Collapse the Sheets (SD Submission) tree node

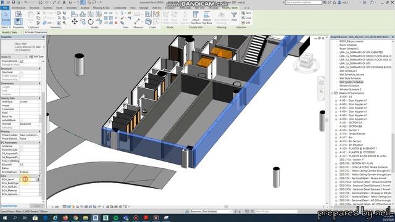pos(332,93)
